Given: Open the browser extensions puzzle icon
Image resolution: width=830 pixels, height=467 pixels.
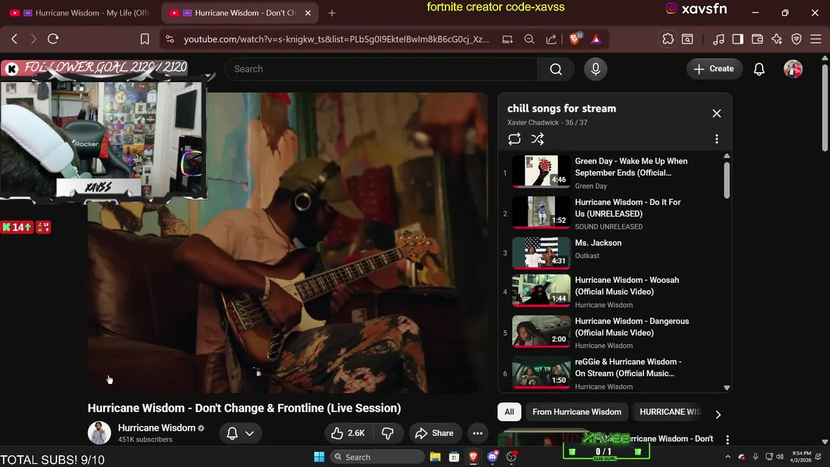Looking at the screenshot, I should [x=668, y=39].
